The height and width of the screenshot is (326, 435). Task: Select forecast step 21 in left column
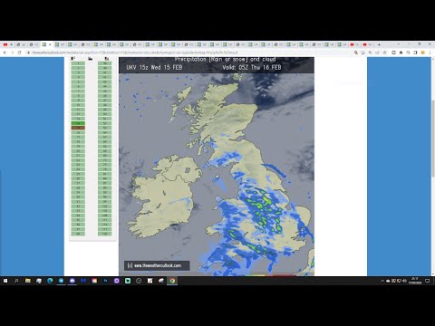tap(78, 156)
